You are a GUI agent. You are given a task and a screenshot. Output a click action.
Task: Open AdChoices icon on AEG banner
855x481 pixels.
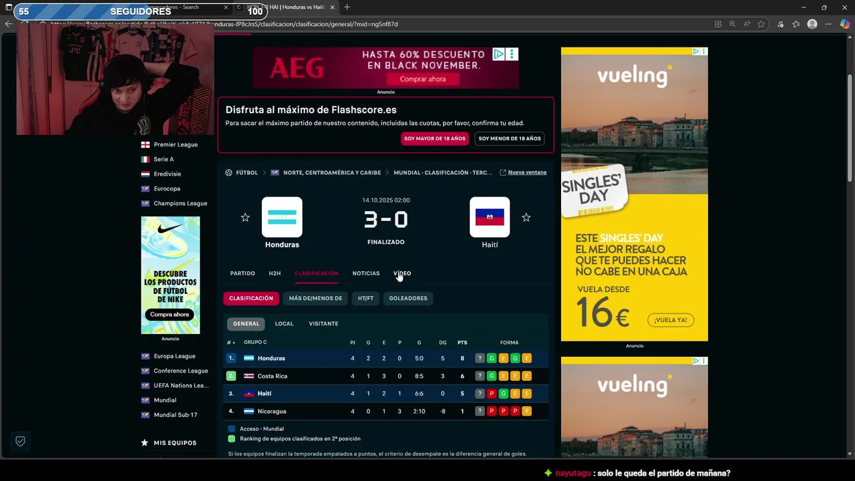(499, 54)
